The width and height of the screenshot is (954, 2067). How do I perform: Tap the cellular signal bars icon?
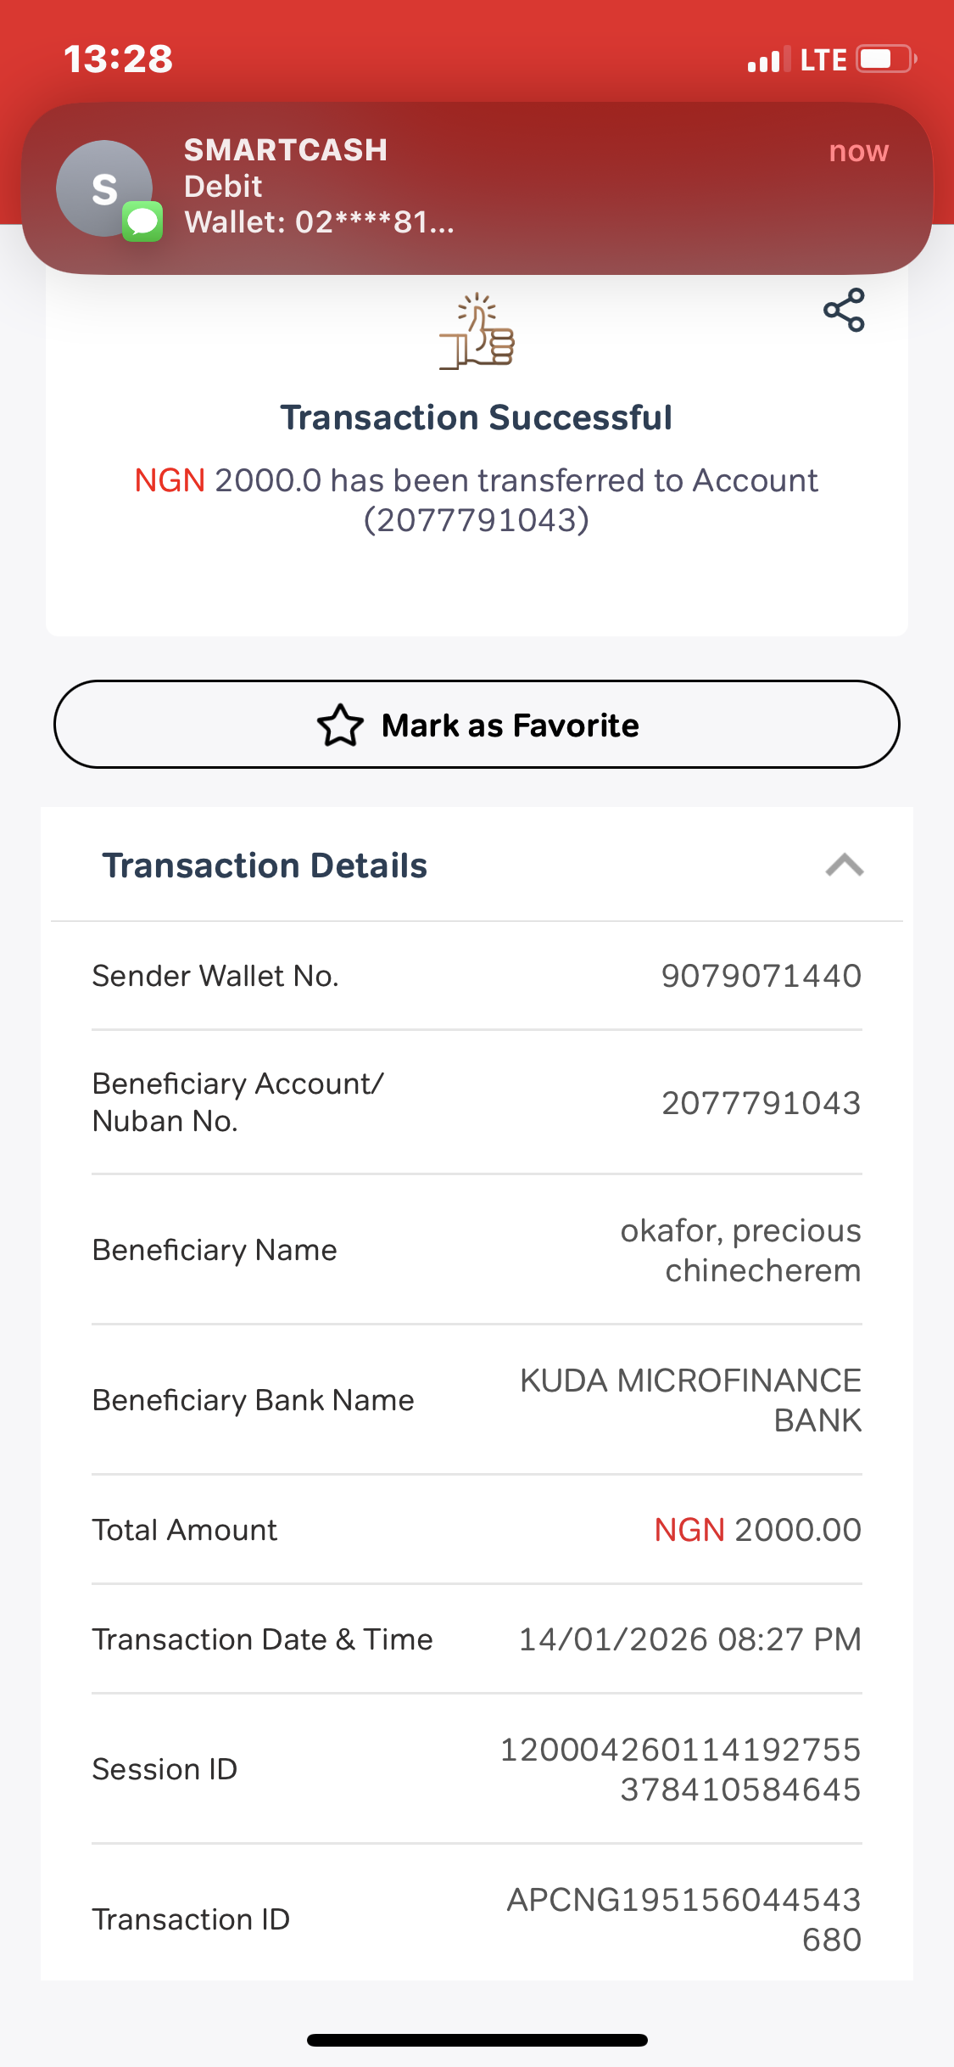(768, 59)
